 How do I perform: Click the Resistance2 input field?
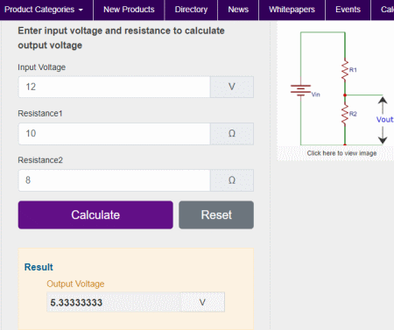coord(114,180)
